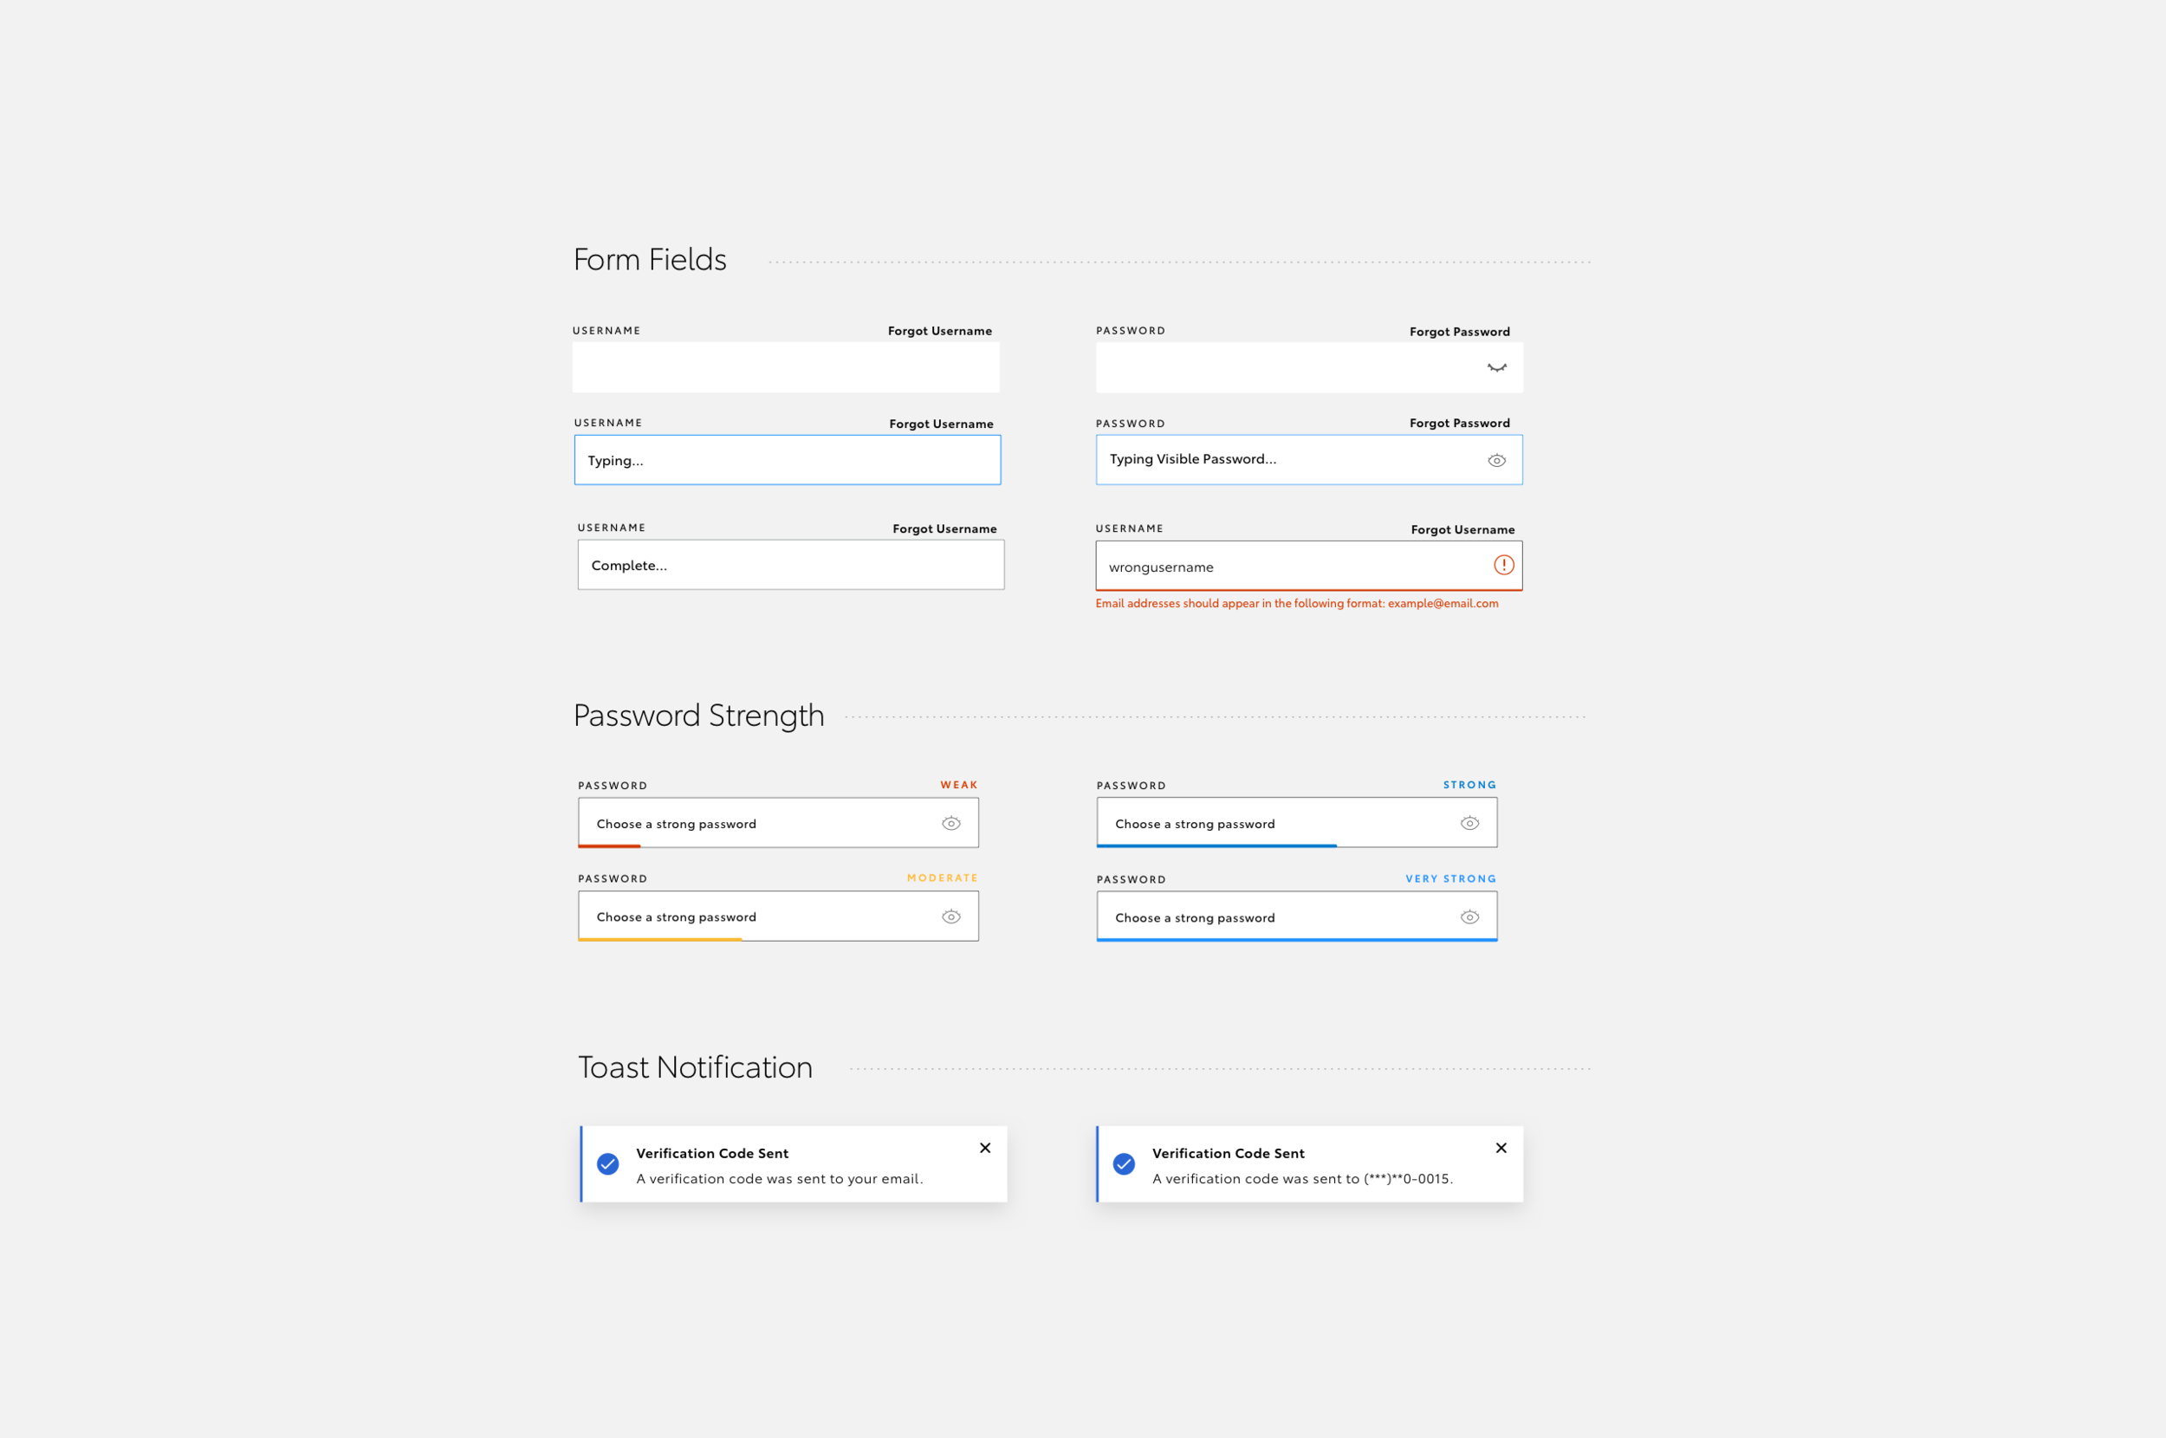
Task: Click the red error icon beside wrongusername
Action: click(x=1505, y=566)
